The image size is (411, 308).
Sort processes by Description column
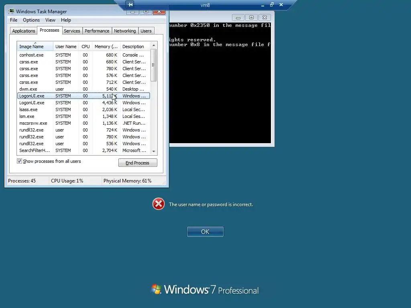tap(135, 47)
